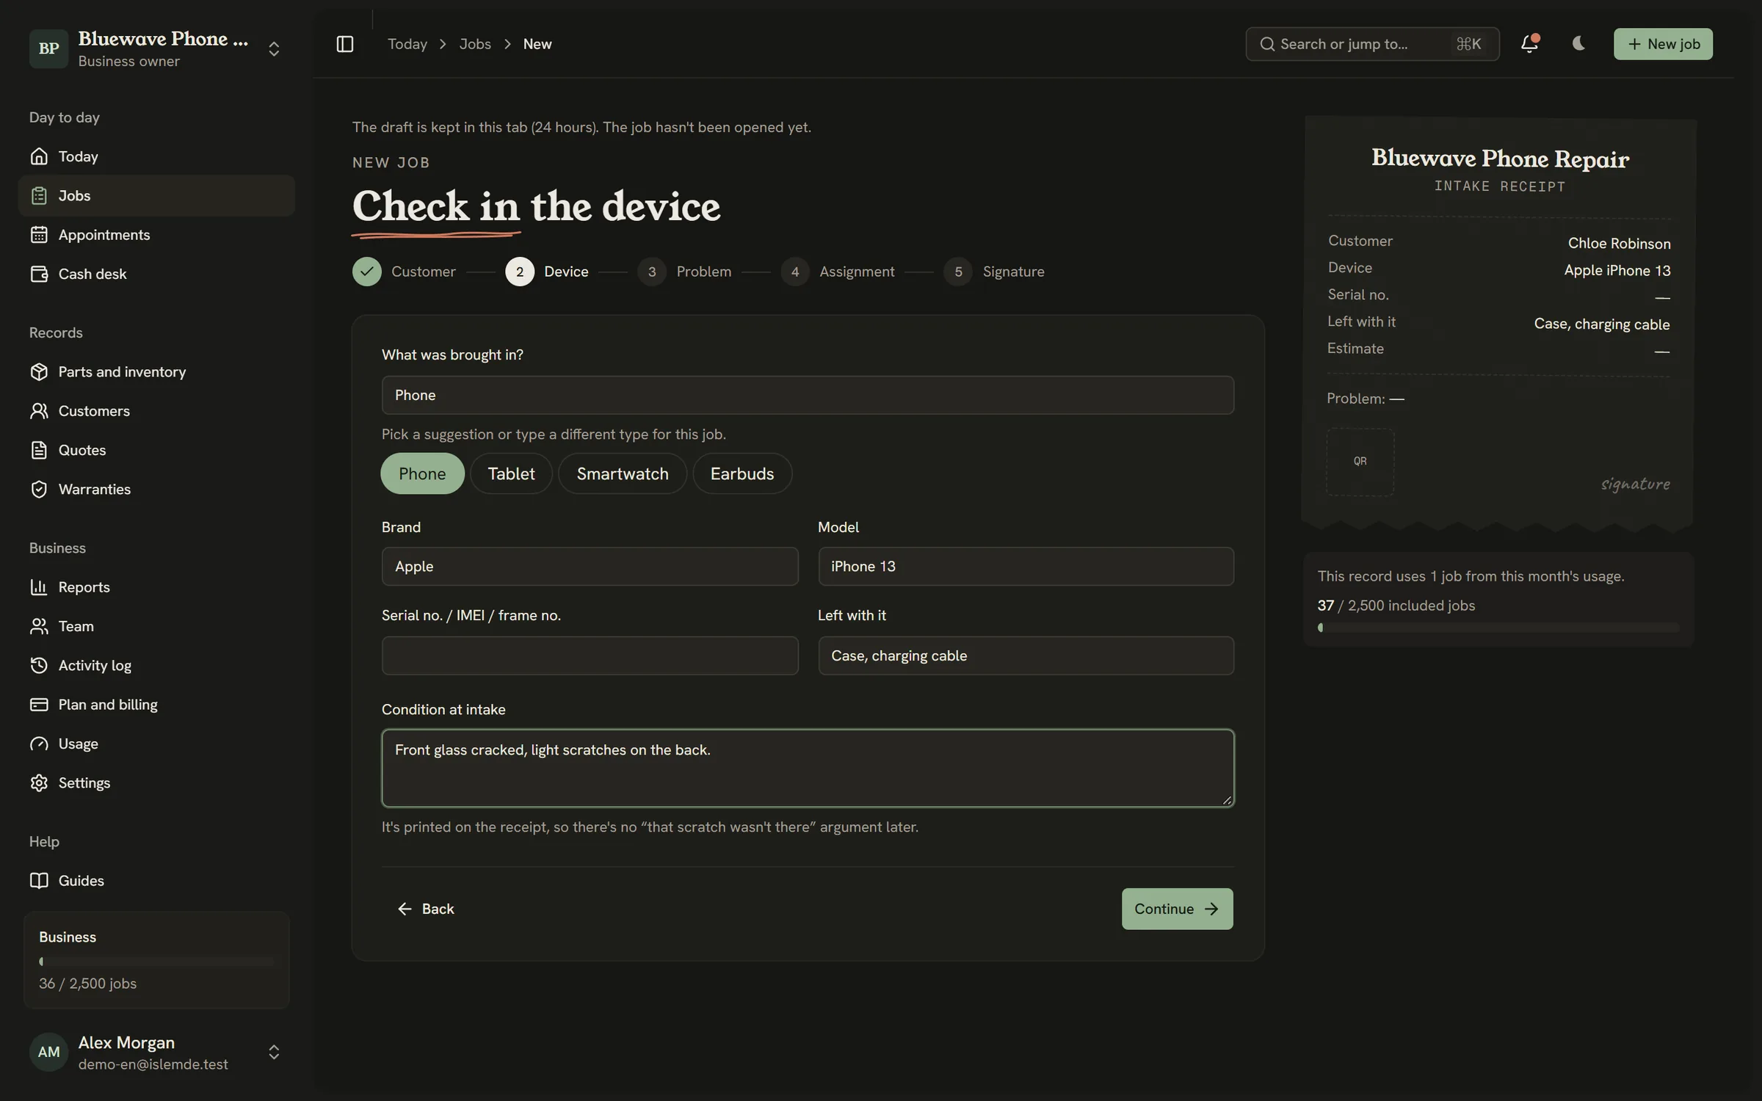This screenshot has width=1762, height=1101.
Task: Click the Cash desk wallet icon
Action: [39, 274]
